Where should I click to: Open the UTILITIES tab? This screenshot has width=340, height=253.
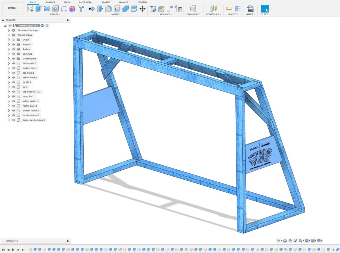click(x=142, y=2)
